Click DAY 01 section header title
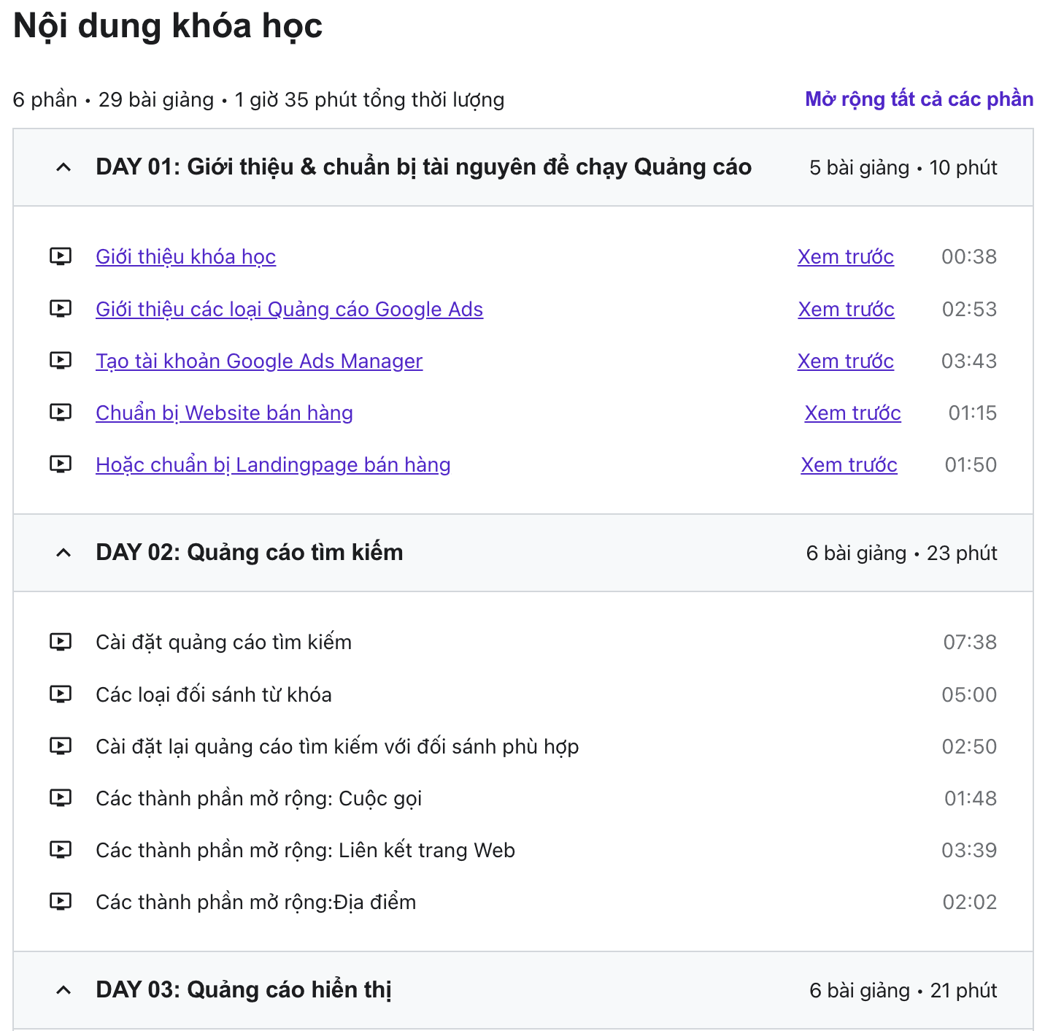 [423, 167]
